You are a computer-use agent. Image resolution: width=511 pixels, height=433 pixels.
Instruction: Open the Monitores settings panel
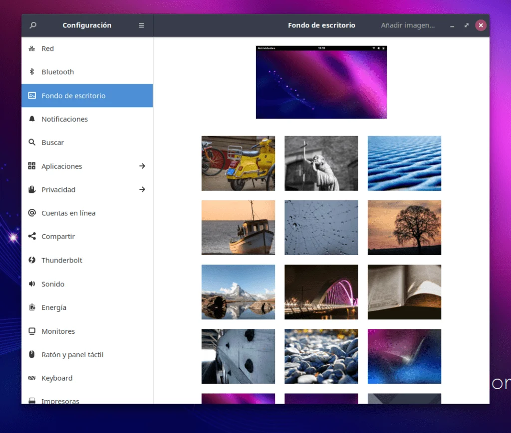(x=87, y=331)
